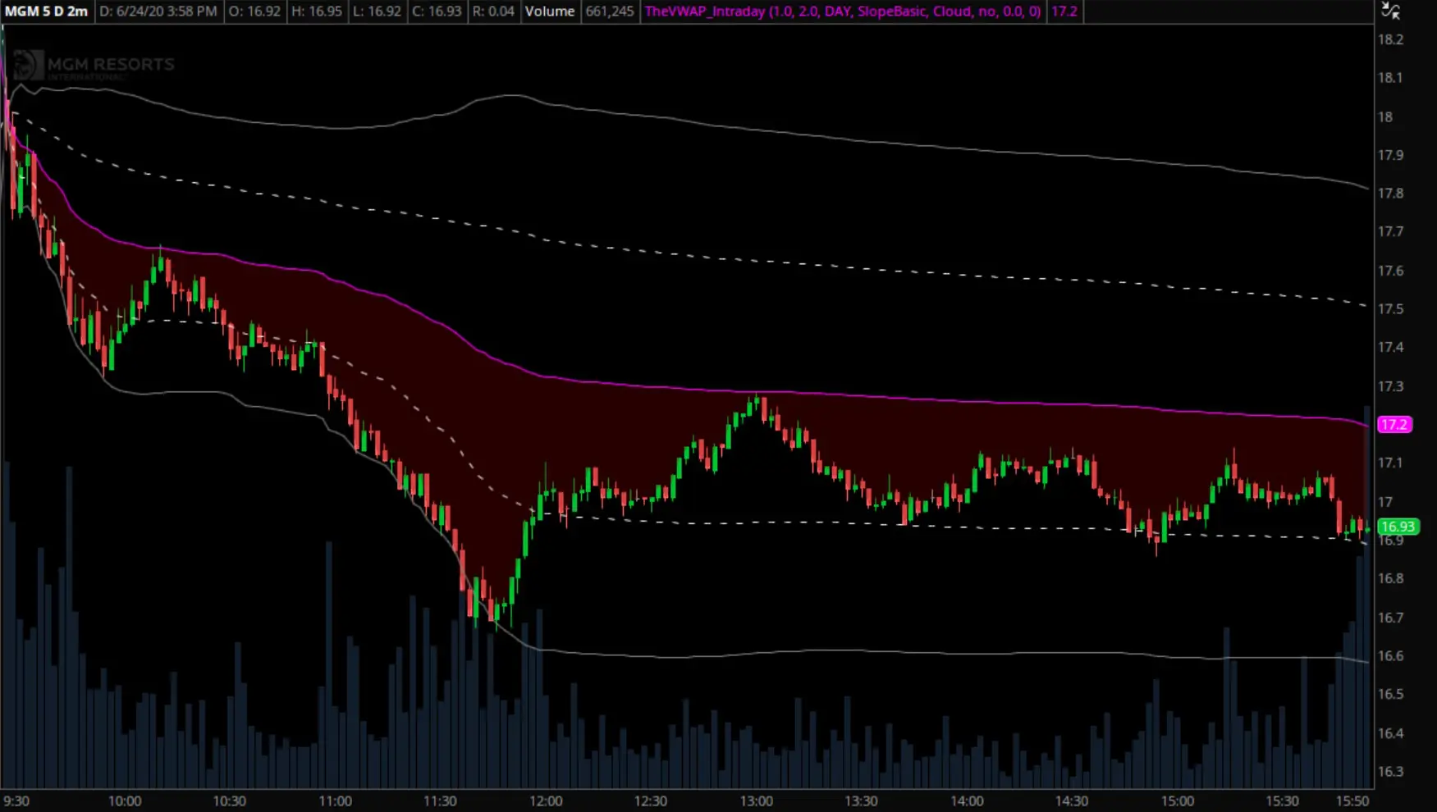This screenshot has width=1437, height=812.
Task: Click the range value R: 0.04
Action: 493,11
